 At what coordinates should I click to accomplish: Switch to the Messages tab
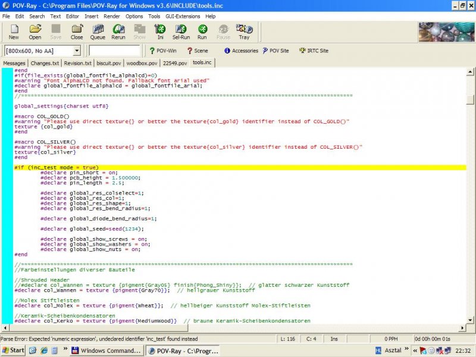14,63
